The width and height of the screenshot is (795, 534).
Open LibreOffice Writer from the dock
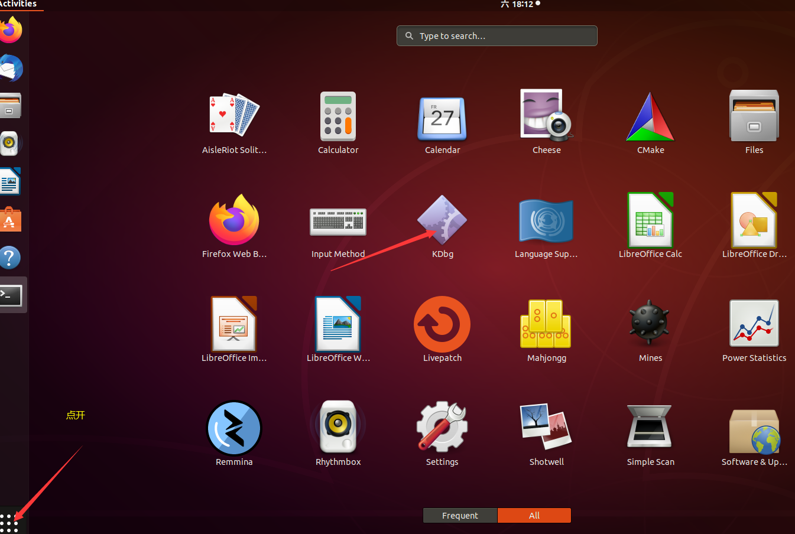[10, 181]
